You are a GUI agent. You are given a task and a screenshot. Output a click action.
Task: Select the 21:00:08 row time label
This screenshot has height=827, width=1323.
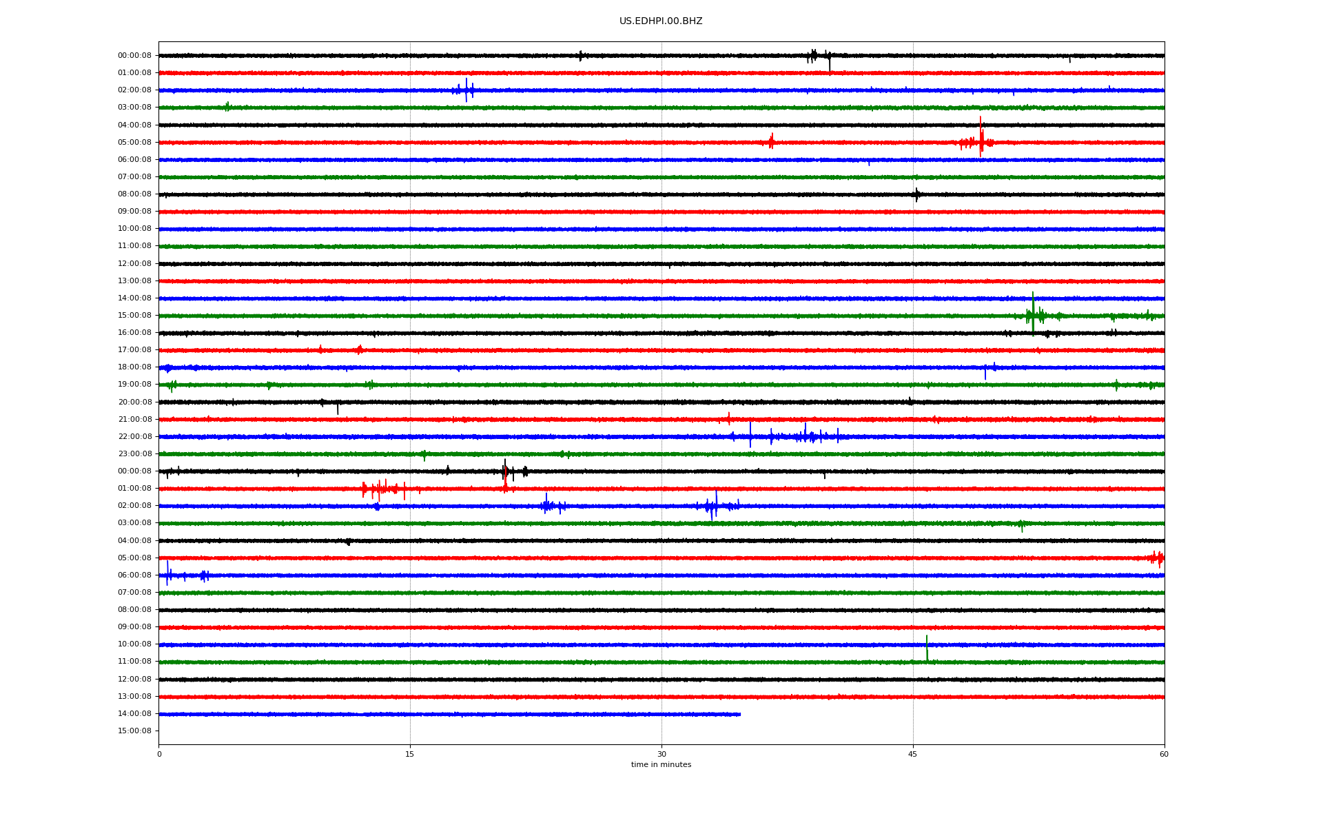(x=134, y=420)
